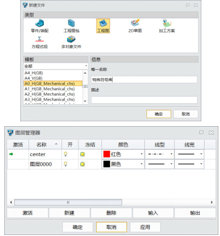Open the 红色 color dropdown for center layer

[142, 154]
